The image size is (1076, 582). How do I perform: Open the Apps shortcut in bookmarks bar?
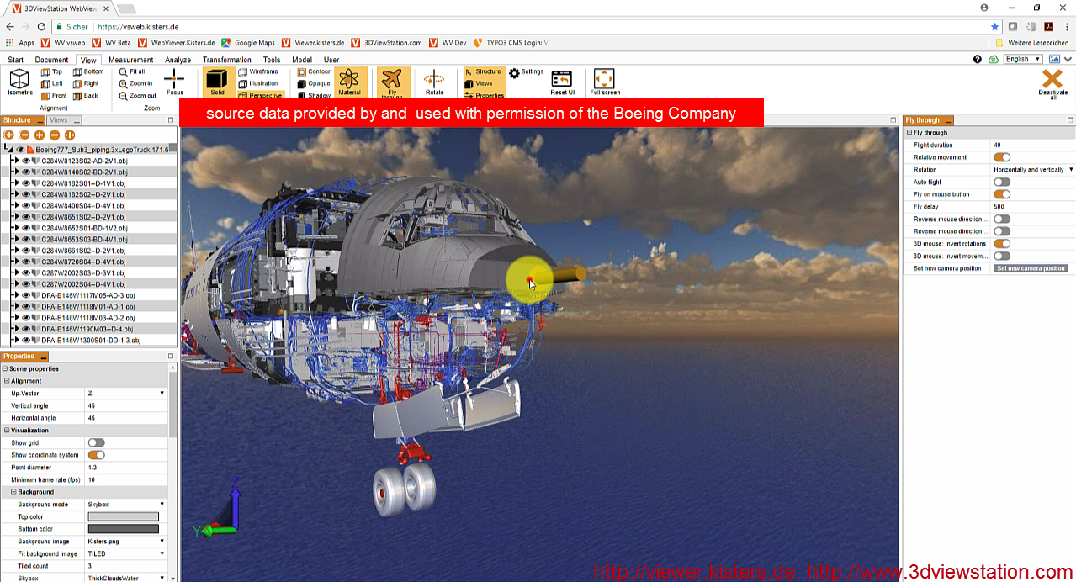pos(20,42)
